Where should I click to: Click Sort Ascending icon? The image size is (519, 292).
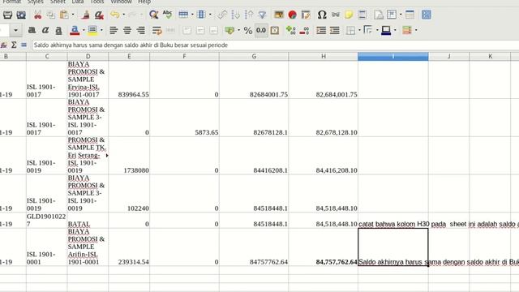[x=235, y=15]
